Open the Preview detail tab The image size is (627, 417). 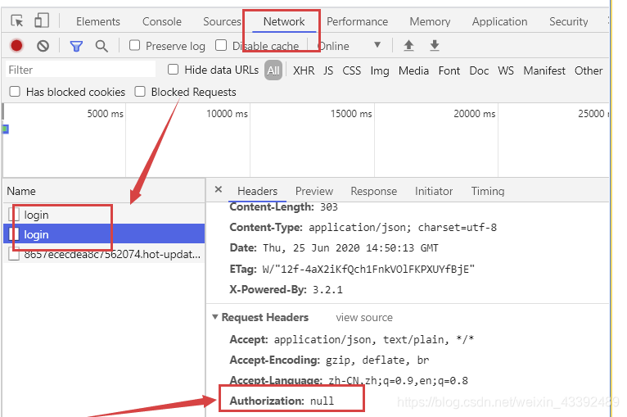[x=314, y=191]
